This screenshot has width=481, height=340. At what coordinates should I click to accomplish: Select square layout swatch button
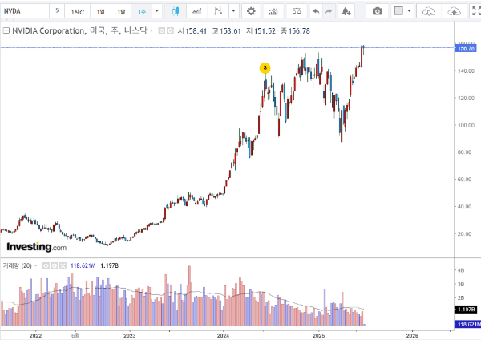click(398, 11)
